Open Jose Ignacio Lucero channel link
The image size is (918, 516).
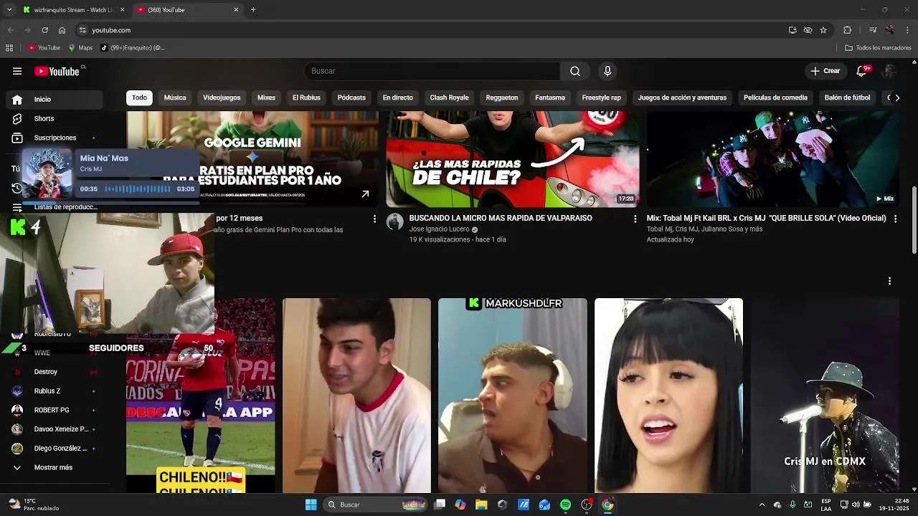439,229
